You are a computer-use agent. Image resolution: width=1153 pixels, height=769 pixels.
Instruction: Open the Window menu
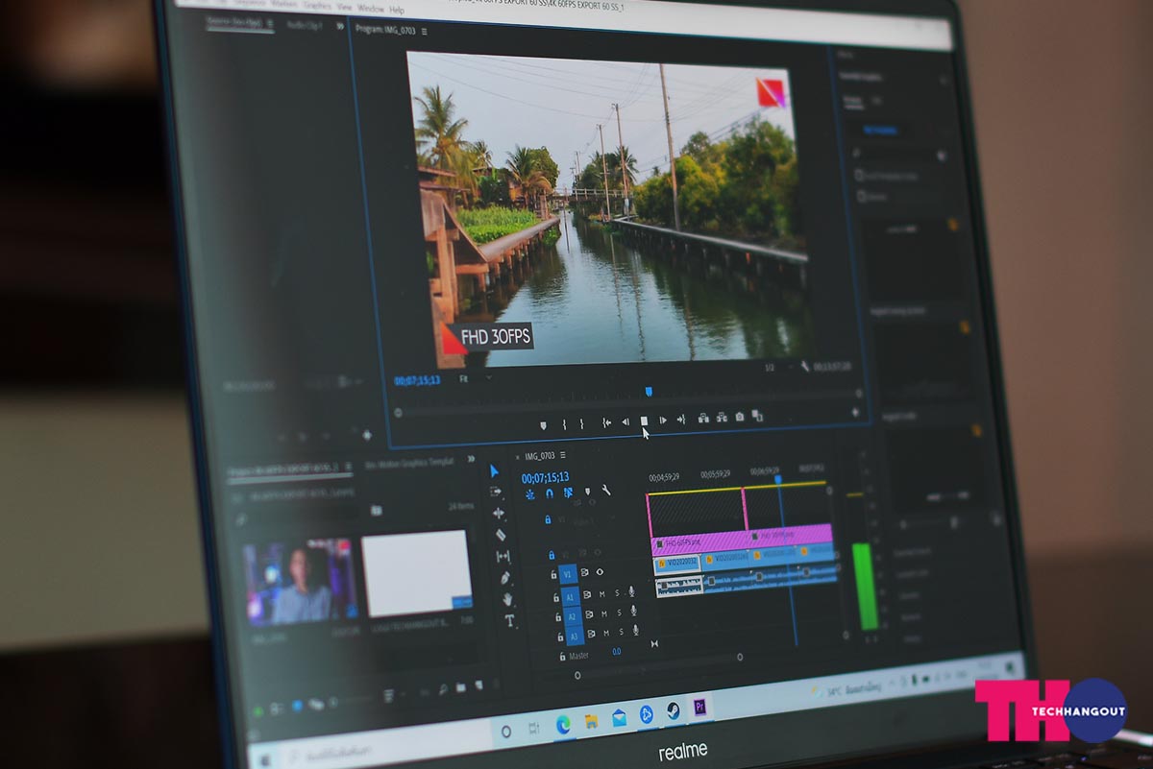(x=370, y=8)
